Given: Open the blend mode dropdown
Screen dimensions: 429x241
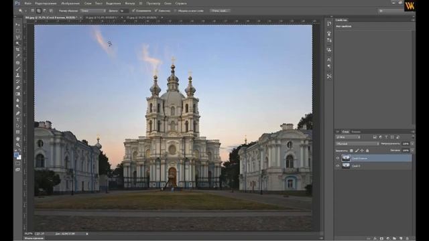Looking at the screenshot, I should pos(357,143).
